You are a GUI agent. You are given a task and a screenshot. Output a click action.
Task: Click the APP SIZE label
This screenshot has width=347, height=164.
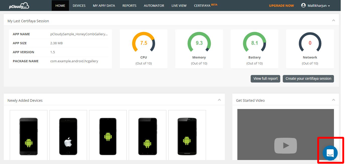[20, 43]
